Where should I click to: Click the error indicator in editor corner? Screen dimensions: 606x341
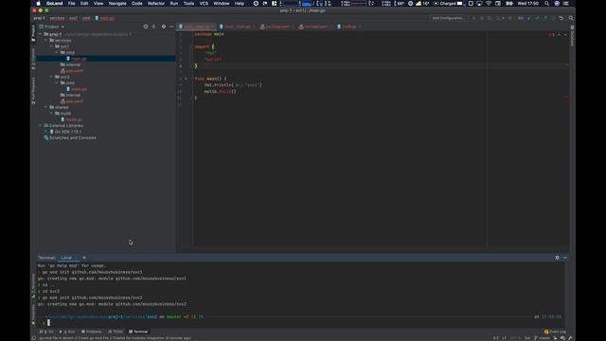point(551,35)
